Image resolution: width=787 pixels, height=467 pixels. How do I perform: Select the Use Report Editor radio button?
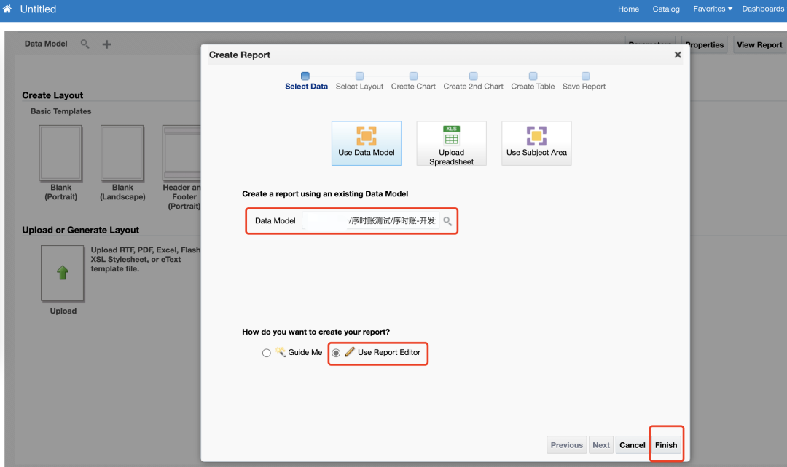pyautogui.click(x=336, y=353)
